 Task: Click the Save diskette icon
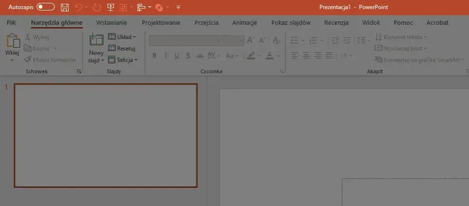click(x=65, y=8)
